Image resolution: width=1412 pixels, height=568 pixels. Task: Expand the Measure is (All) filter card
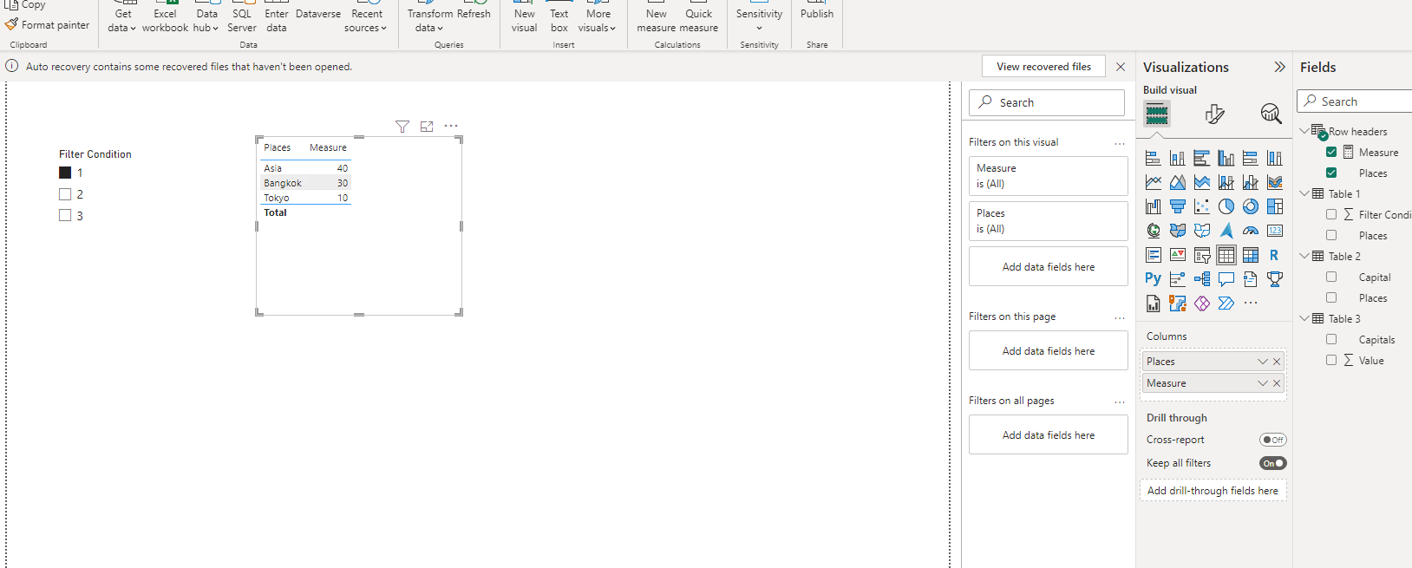[1048, 176]
